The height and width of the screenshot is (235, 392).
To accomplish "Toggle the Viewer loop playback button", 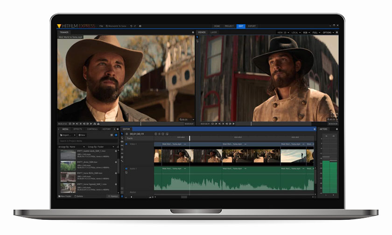I will pyautogui.click(x=212, y=124).
